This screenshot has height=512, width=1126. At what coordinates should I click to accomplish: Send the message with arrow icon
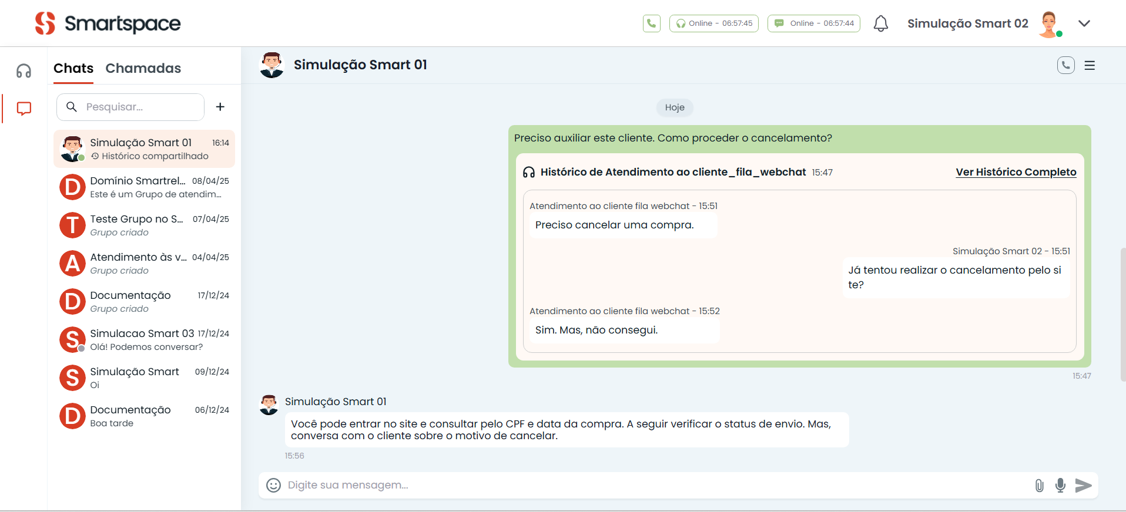1083,486
